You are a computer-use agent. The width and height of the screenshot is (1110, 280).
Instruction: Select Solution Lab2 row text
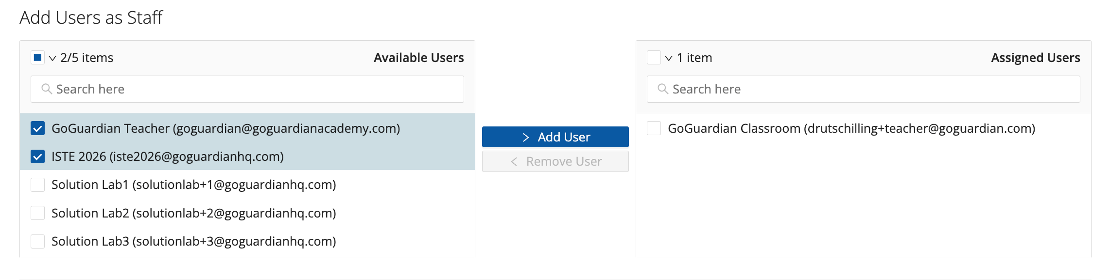point(194,213)
